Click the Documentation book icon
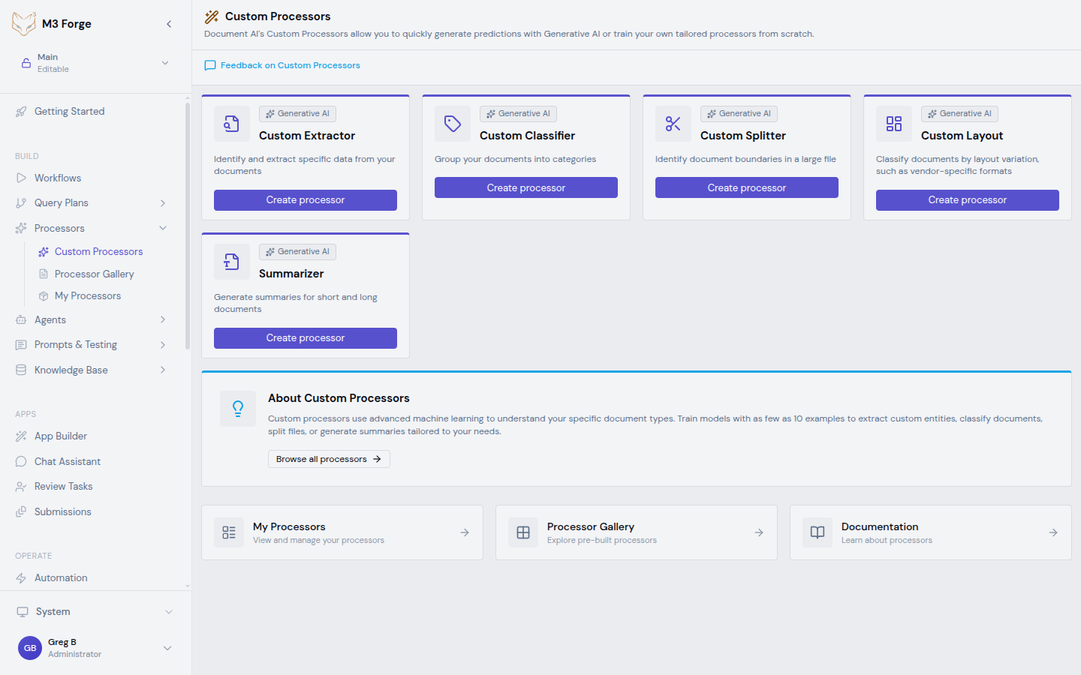1081x675 pixels. [x=818, y=532]
